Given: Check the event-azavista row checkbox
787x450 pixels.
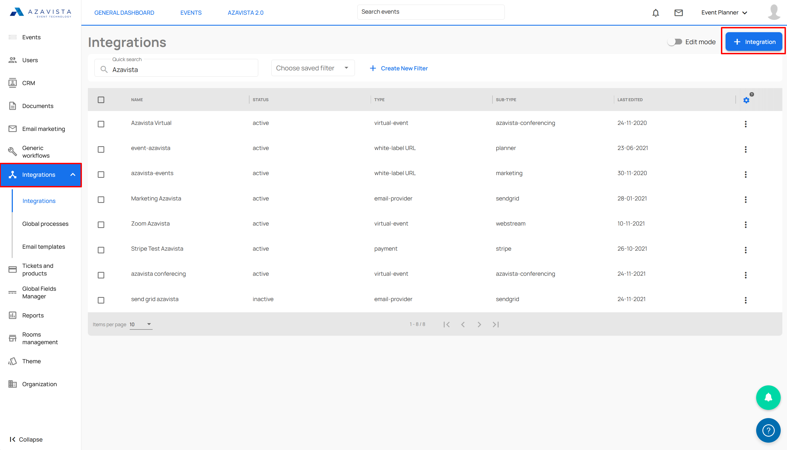Looking at the screenshot, I should [x=101, y=149].
